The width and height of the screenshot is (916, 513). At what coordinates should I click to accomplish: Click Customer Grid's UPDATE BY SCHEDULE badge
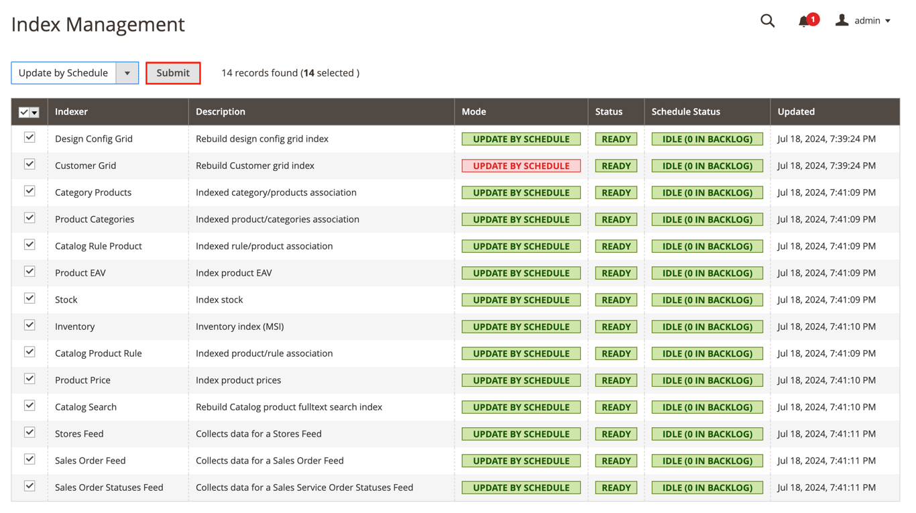[521, 165]
